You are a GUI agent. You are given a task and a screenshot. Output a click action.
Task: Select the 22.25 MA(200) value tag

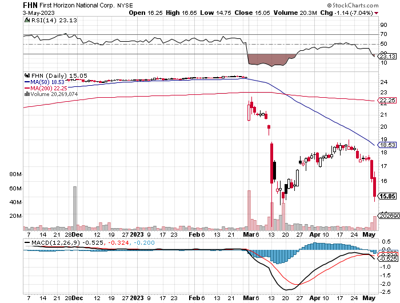click(x=387, y=101)
